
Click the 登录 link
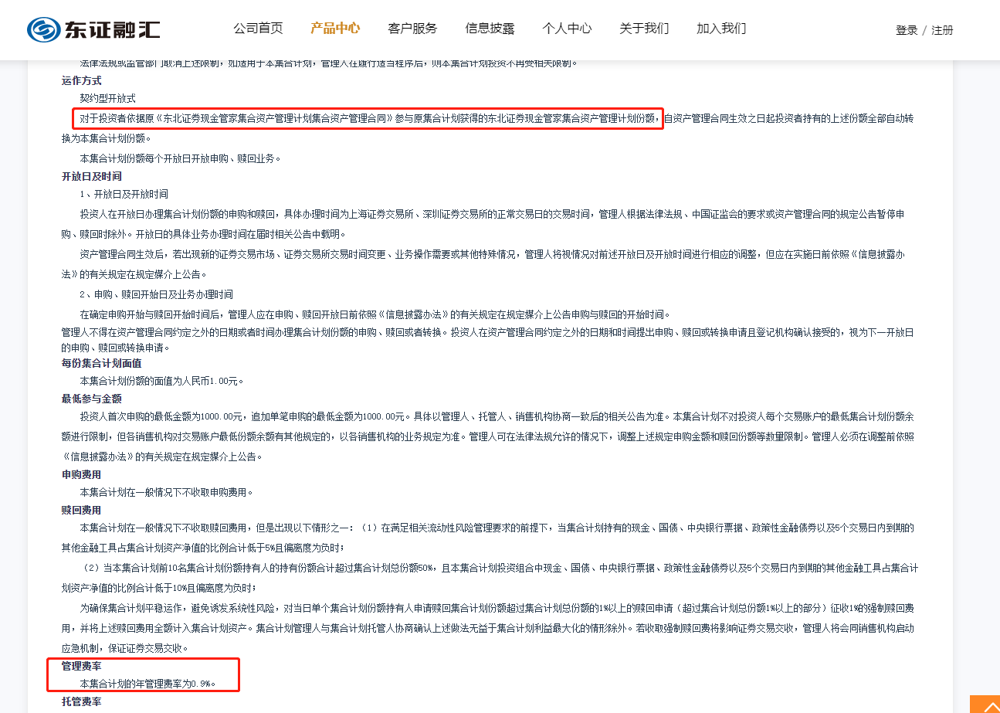click(x=907, y=30)
